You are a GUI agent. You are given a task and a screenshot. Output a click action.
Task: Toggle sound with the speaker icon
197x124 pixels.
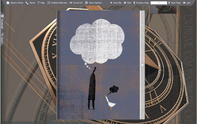[x=71, y=3]
